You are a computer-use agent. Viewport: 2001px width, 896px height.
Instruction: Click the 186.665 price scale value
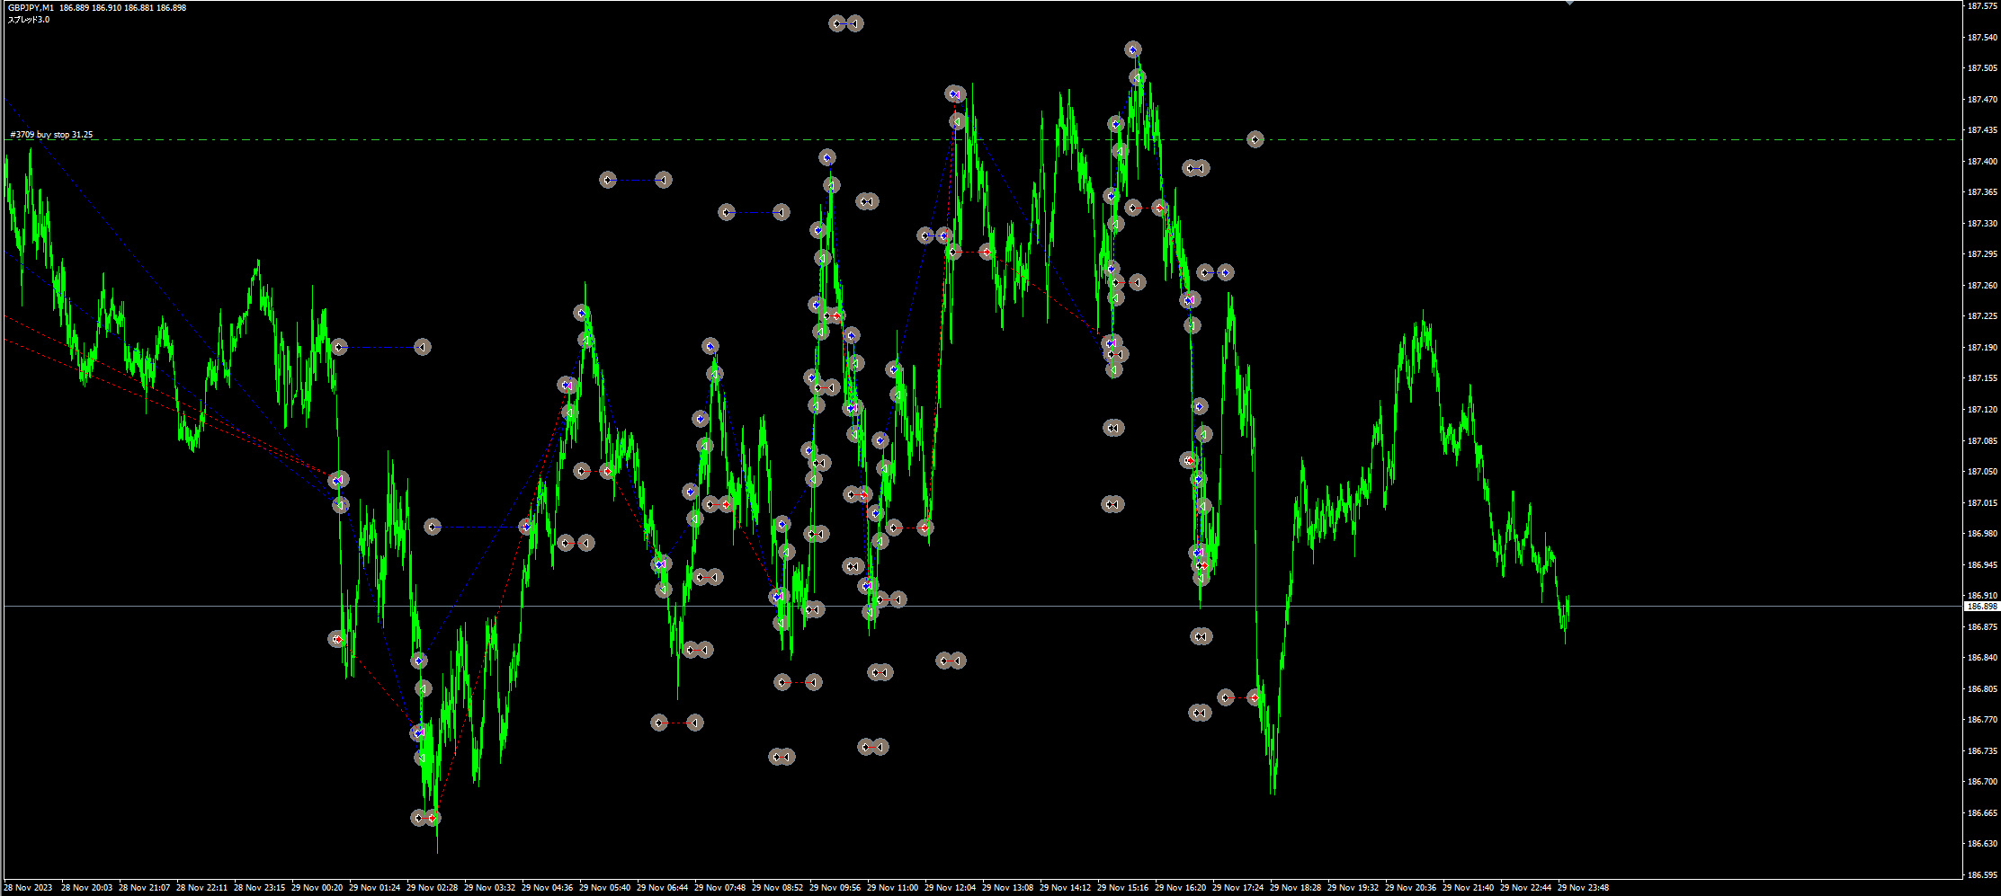pos(1981,813)
